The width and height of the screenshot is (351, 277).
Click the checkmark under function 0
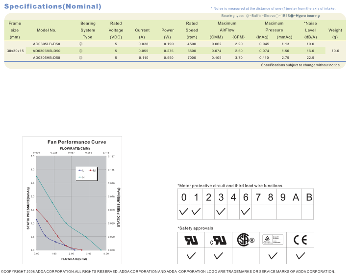184,211
